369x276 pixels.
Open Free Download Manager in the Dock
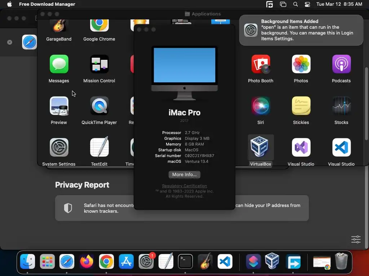point(293,261)
